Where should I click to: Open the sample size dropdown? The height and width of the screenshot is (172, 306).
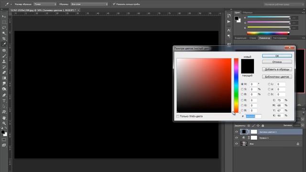[45, 4]
